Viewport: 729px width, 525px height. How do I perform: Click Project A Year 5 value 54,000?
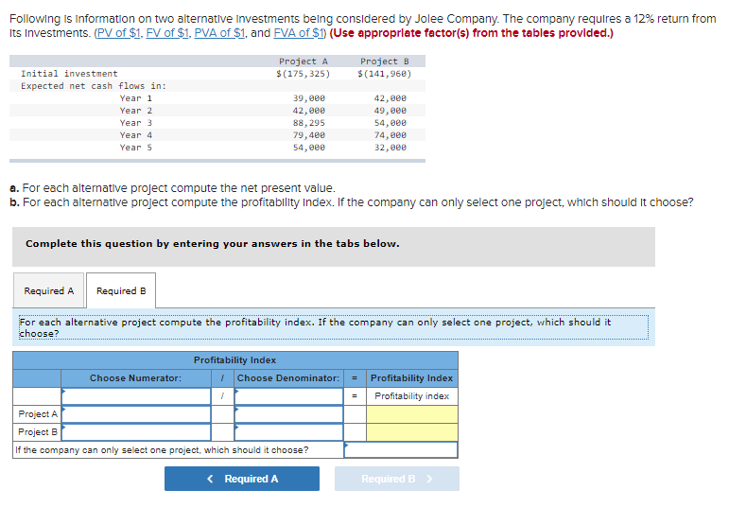point(308,147)
